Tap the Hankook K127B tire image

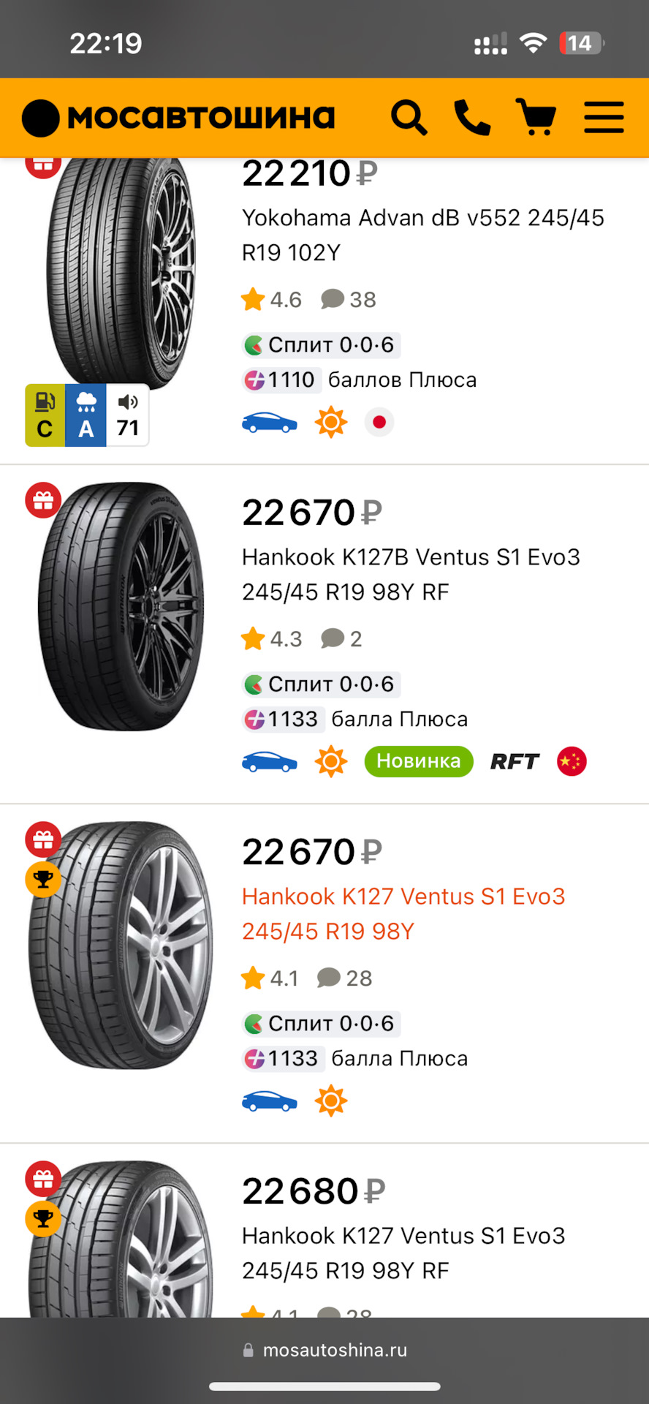pos(121,607)
